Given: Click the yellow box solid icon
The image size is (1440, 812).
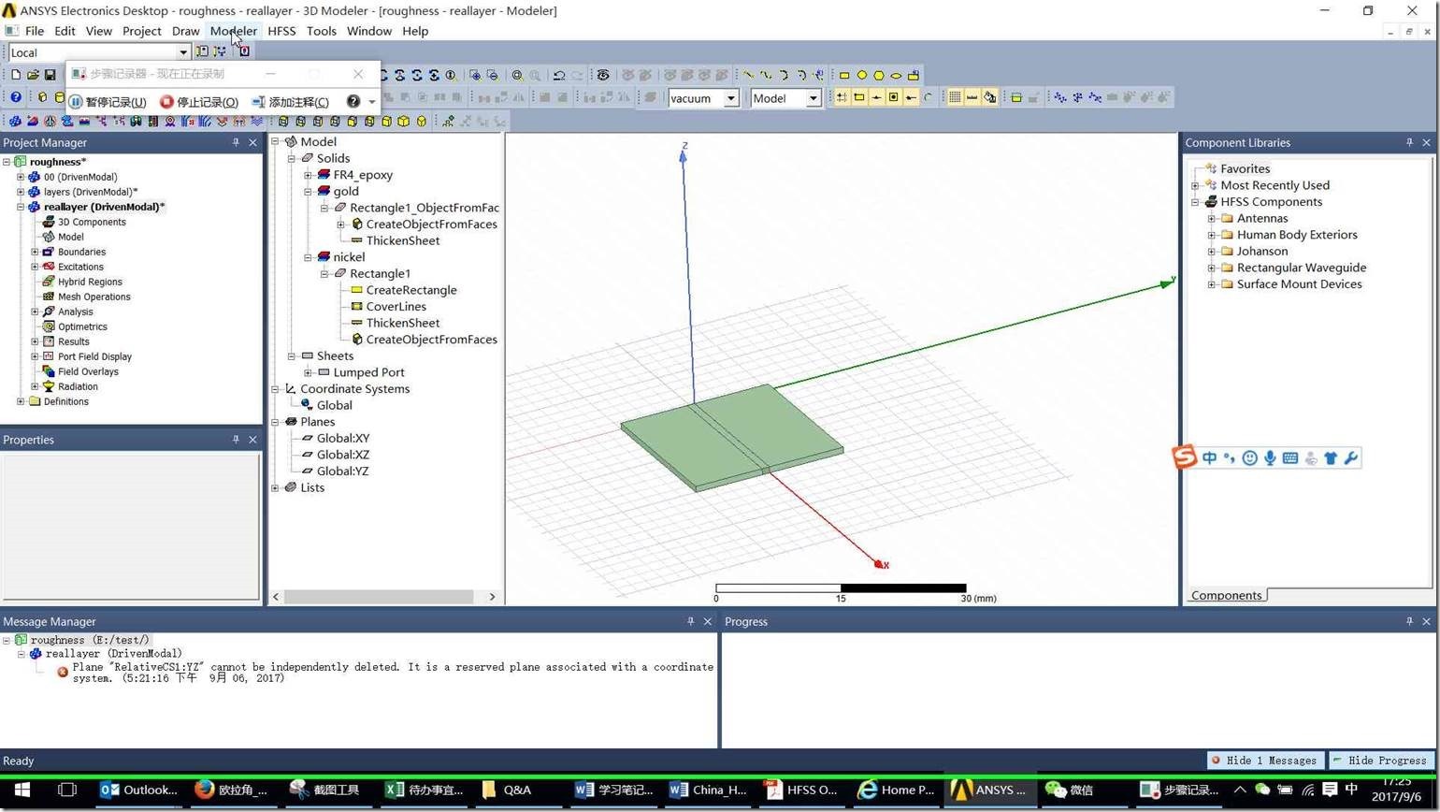Looking at the screenshot, I should pos(42,97).
